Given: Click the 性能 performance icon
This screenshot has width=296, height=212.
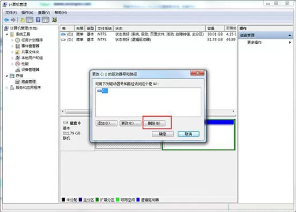Looking at the screenshot, I should pos(18,64).
